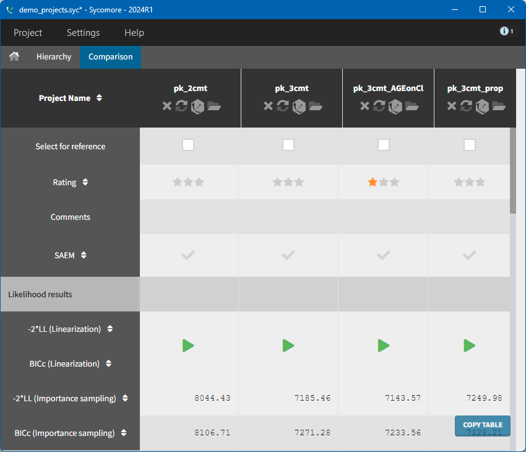The height and width of the screenshot is (452, 526).
Task: Click the COPY TABLE button
Action: 483,425
